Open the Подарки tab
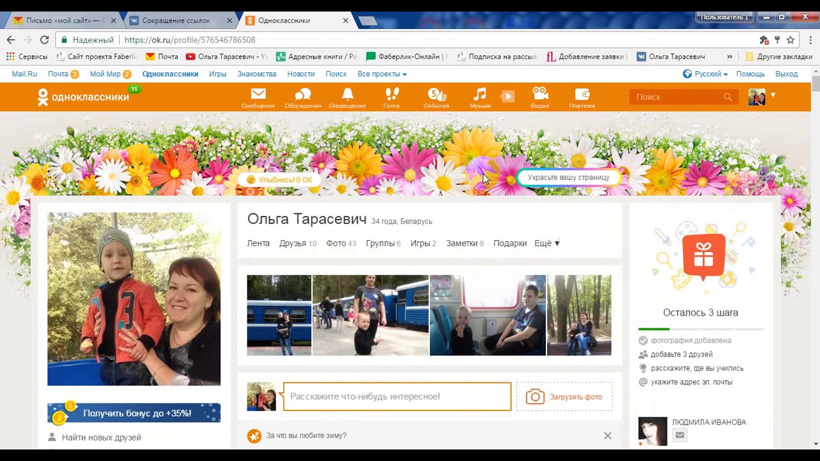This screenshot has height=461, width=820. pyautogui.click(x=510, y=243)
